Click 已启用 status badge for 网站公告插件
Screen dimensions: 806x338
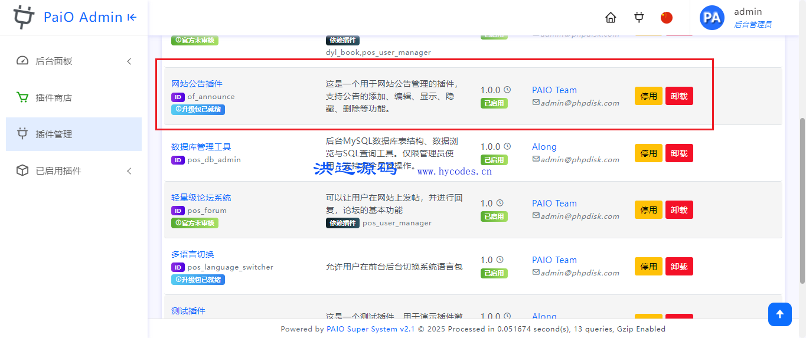493,103
